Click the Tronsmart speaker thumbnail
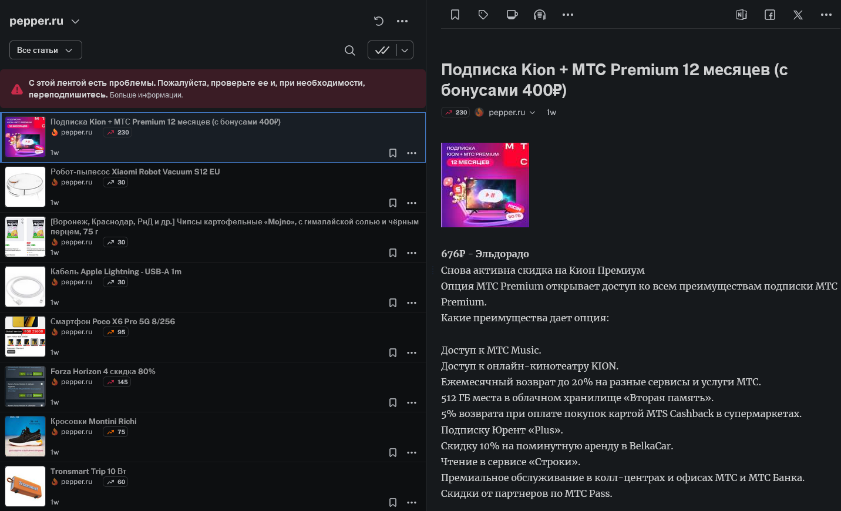This screenshot has width=841, height=511. [x=25, y=486]
